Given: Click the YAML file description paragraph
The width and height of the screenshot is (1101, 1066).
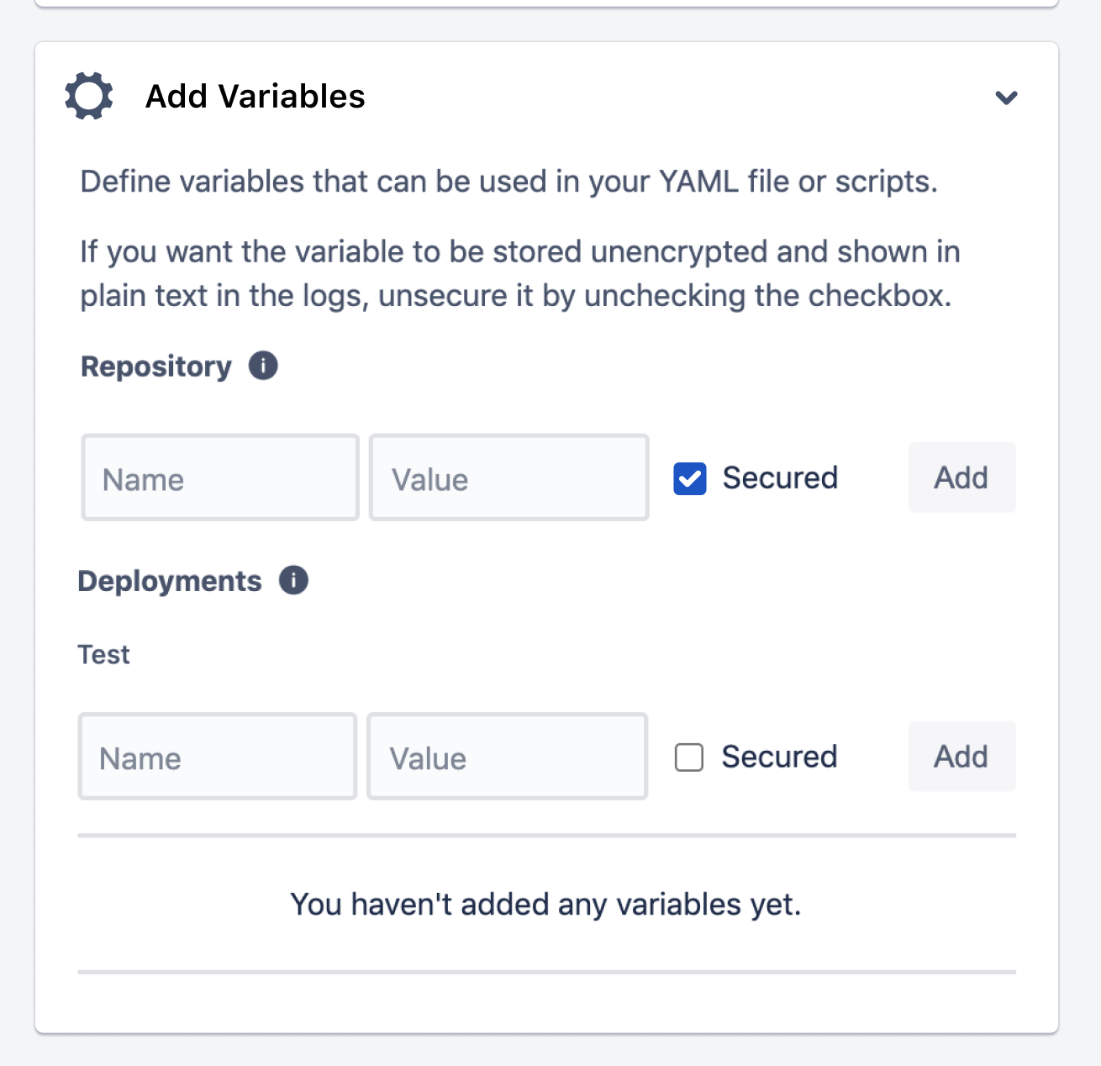Looking at the screenshot, I should click(508, 182).
